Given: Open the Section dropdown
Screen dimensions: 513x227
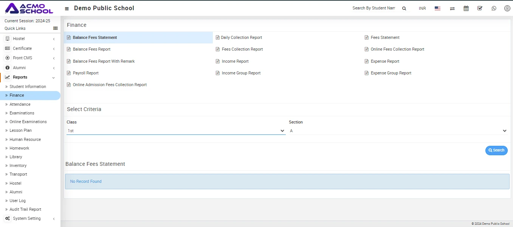Looking at the screenshot, I should [x=398, y=131].
